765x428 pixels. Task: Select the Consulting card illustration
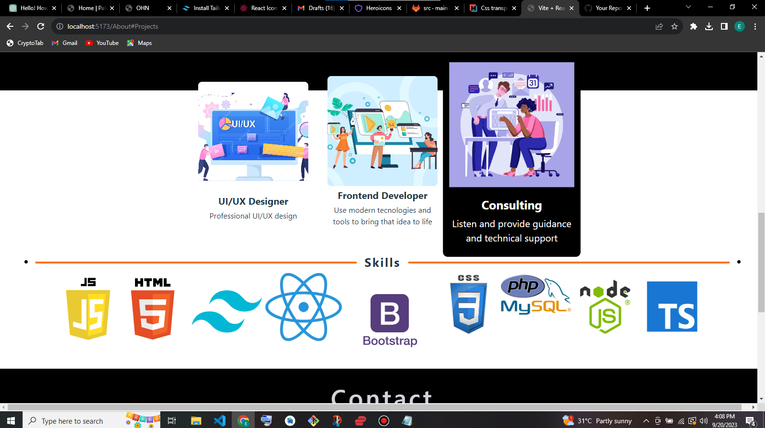tap(512, 124)
